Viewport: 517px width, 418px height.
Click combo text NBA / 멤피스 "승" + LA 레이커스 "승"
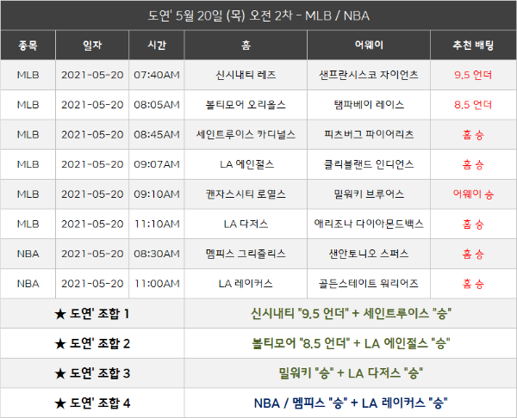point(351,403)
